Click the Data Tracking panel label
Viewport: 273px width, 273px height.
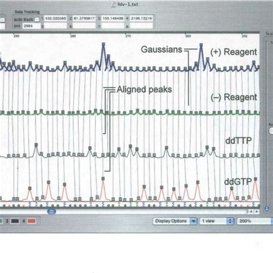coord(27,12)
